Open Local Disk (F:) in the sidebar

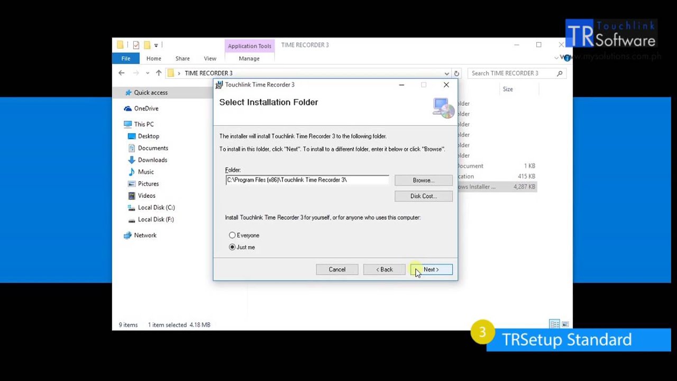[155, 219]
